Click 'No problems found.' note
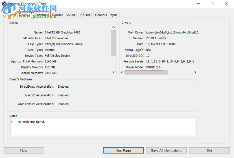This screenshot has width=234, height=158. (x=31, y=122)
